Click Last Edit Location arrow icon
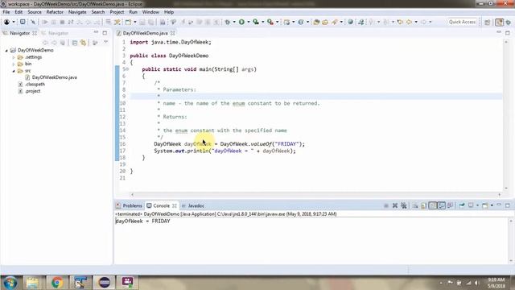 (400, 22)
